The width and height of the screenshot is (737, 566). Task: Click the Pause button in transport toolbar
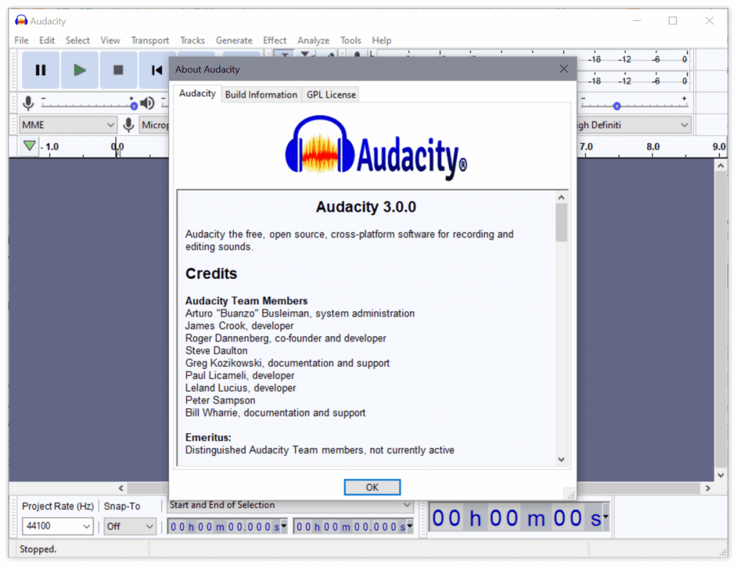tap(40, 70)
